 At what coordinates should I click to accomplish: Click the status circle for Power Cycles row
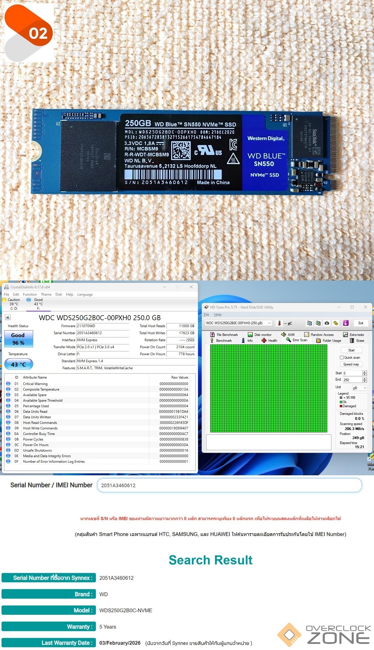click(x=8, y=439)
